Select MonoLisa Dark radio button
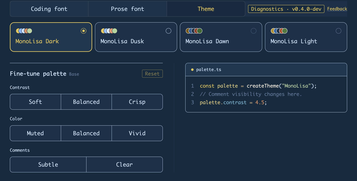This screenshot has height=181, width=357. pos(84,31)
